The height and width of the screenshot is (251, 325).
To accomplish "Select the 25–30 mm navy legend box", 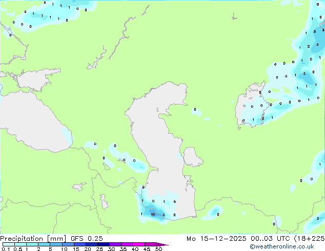I will coord(103,244).
